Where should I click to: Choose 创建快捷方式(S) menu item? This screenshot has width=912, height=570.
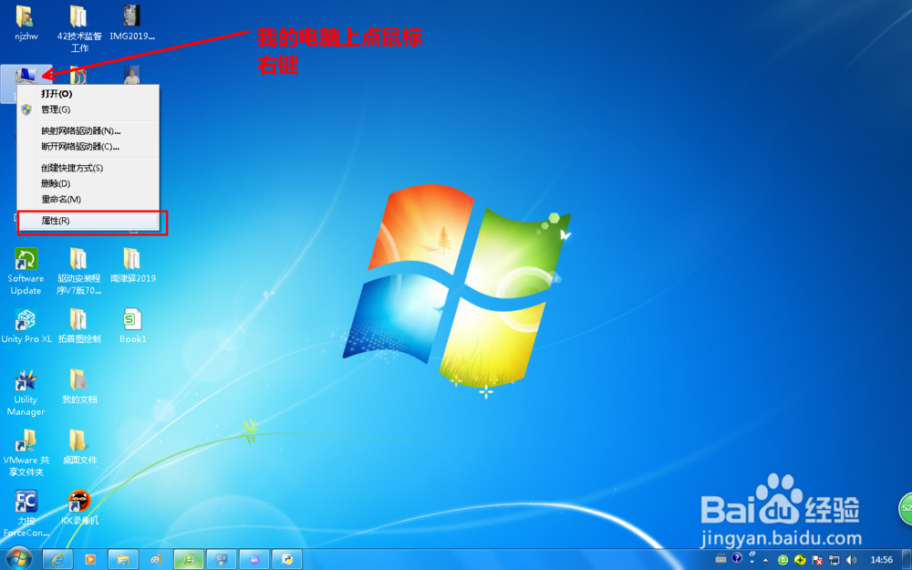click(x=88, y=168)
